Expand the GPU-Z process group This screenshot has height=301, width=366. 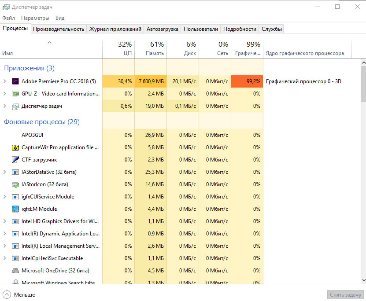[x=5, y=93]
